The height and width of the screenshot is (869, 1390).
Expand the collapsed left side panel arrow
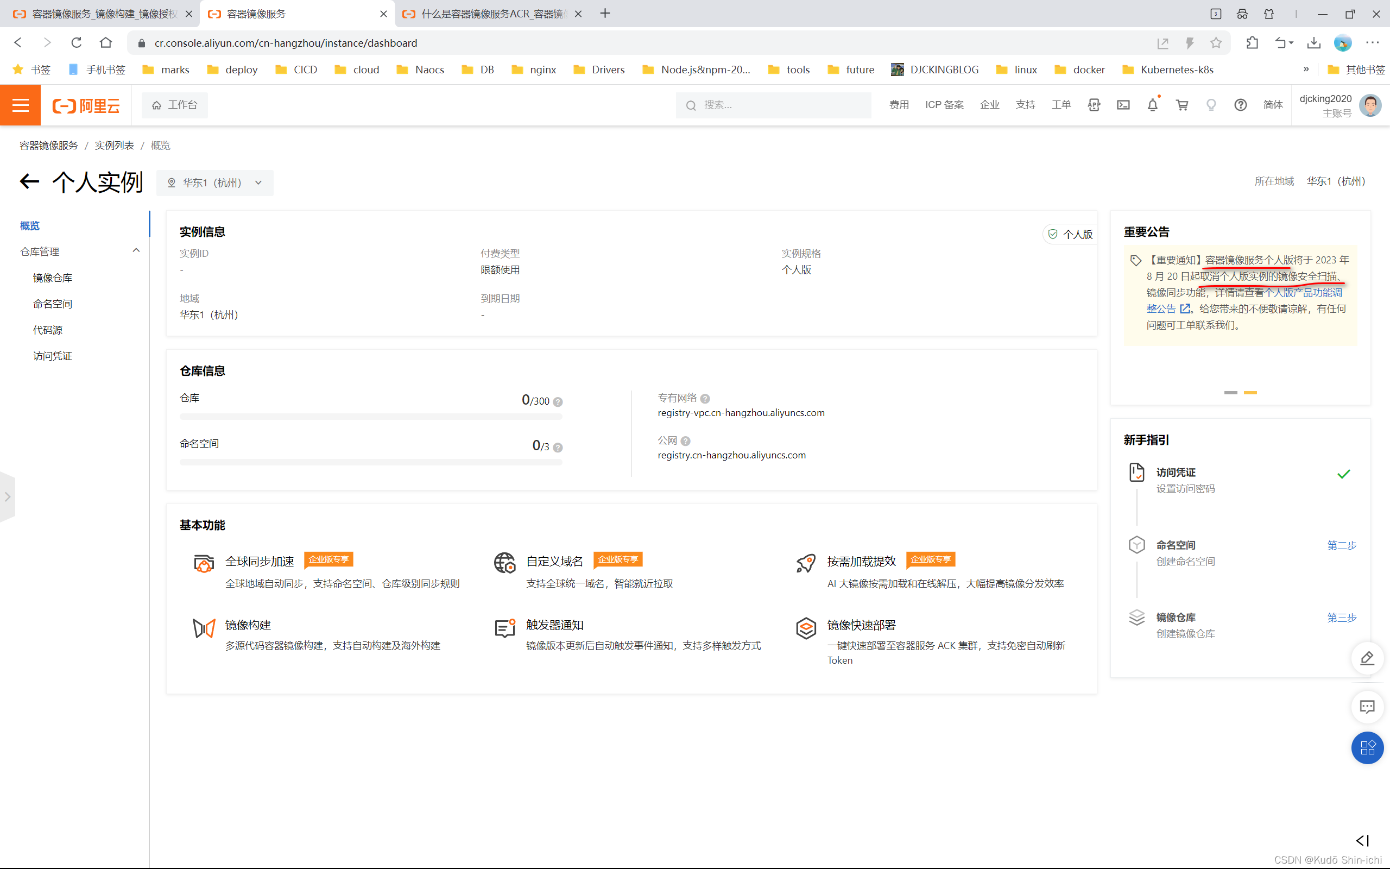(x=8, y=496)
